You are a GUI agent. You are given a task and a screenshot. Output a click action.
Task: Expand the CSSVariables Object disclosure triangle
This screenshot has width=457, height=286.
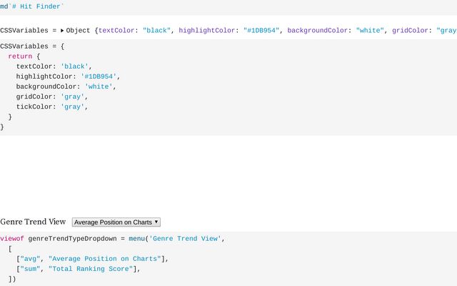tap(62, 30)
